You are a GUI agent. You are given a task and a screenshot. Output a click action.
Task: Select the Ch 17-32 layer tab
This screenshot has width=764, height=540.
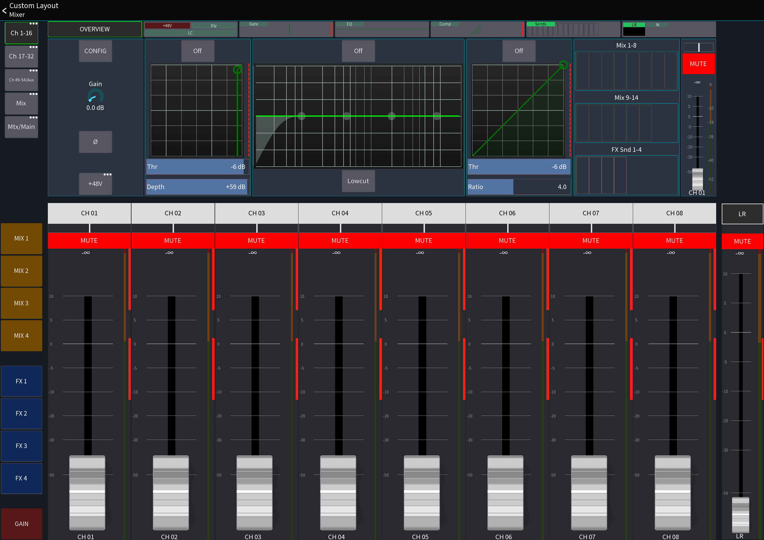coord(21,56)
